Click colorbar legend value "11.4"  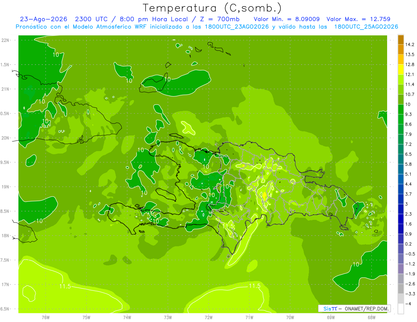pyautogui.click(x=409, y=84)
